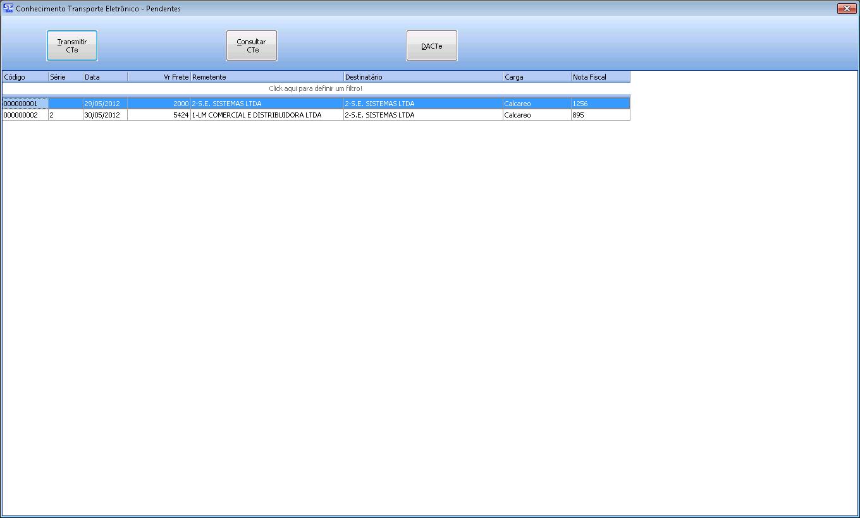Select the Nota Fiscal 895 cell

599,115
